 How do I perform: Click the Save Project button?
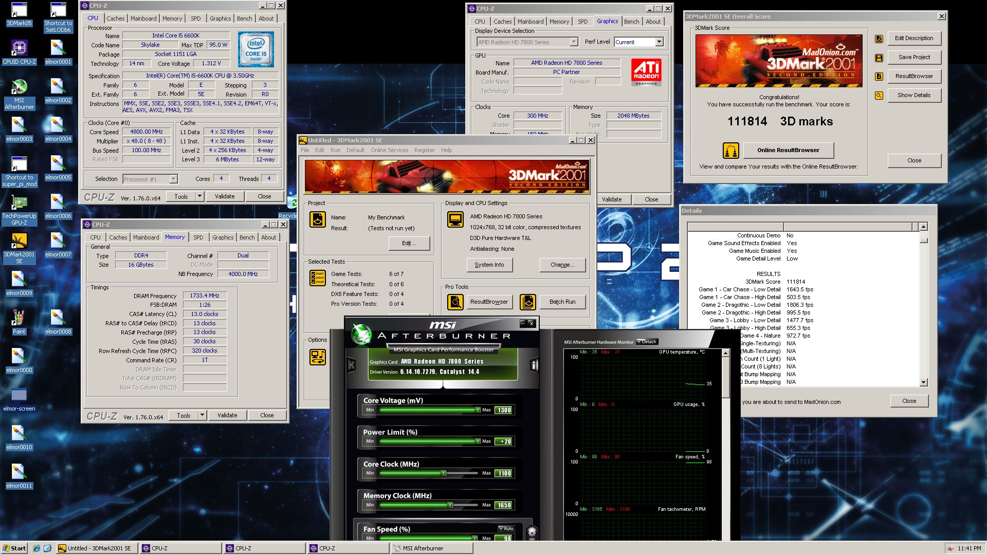coord(914,58)
